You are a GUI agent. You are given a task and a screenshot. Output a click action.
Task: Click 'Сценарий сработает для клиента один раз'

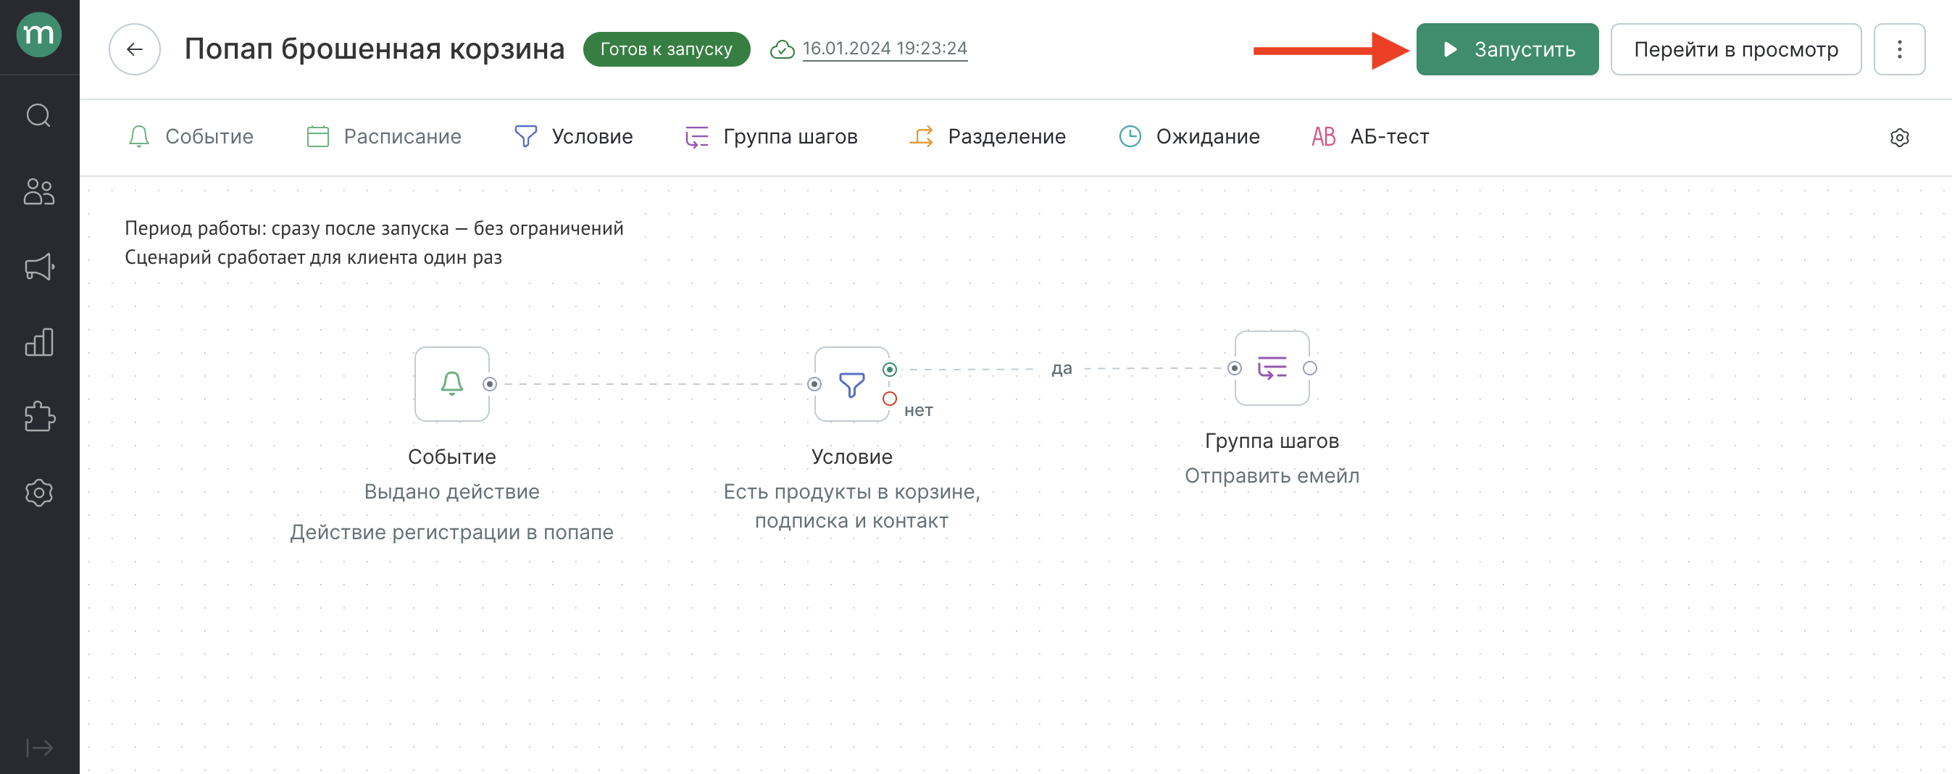(x=313, y=257)
